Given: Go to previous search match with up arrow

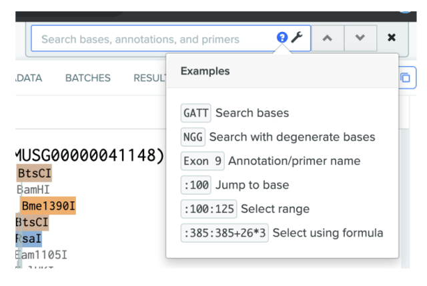Looking at the screenshot, I should [328, 39].
